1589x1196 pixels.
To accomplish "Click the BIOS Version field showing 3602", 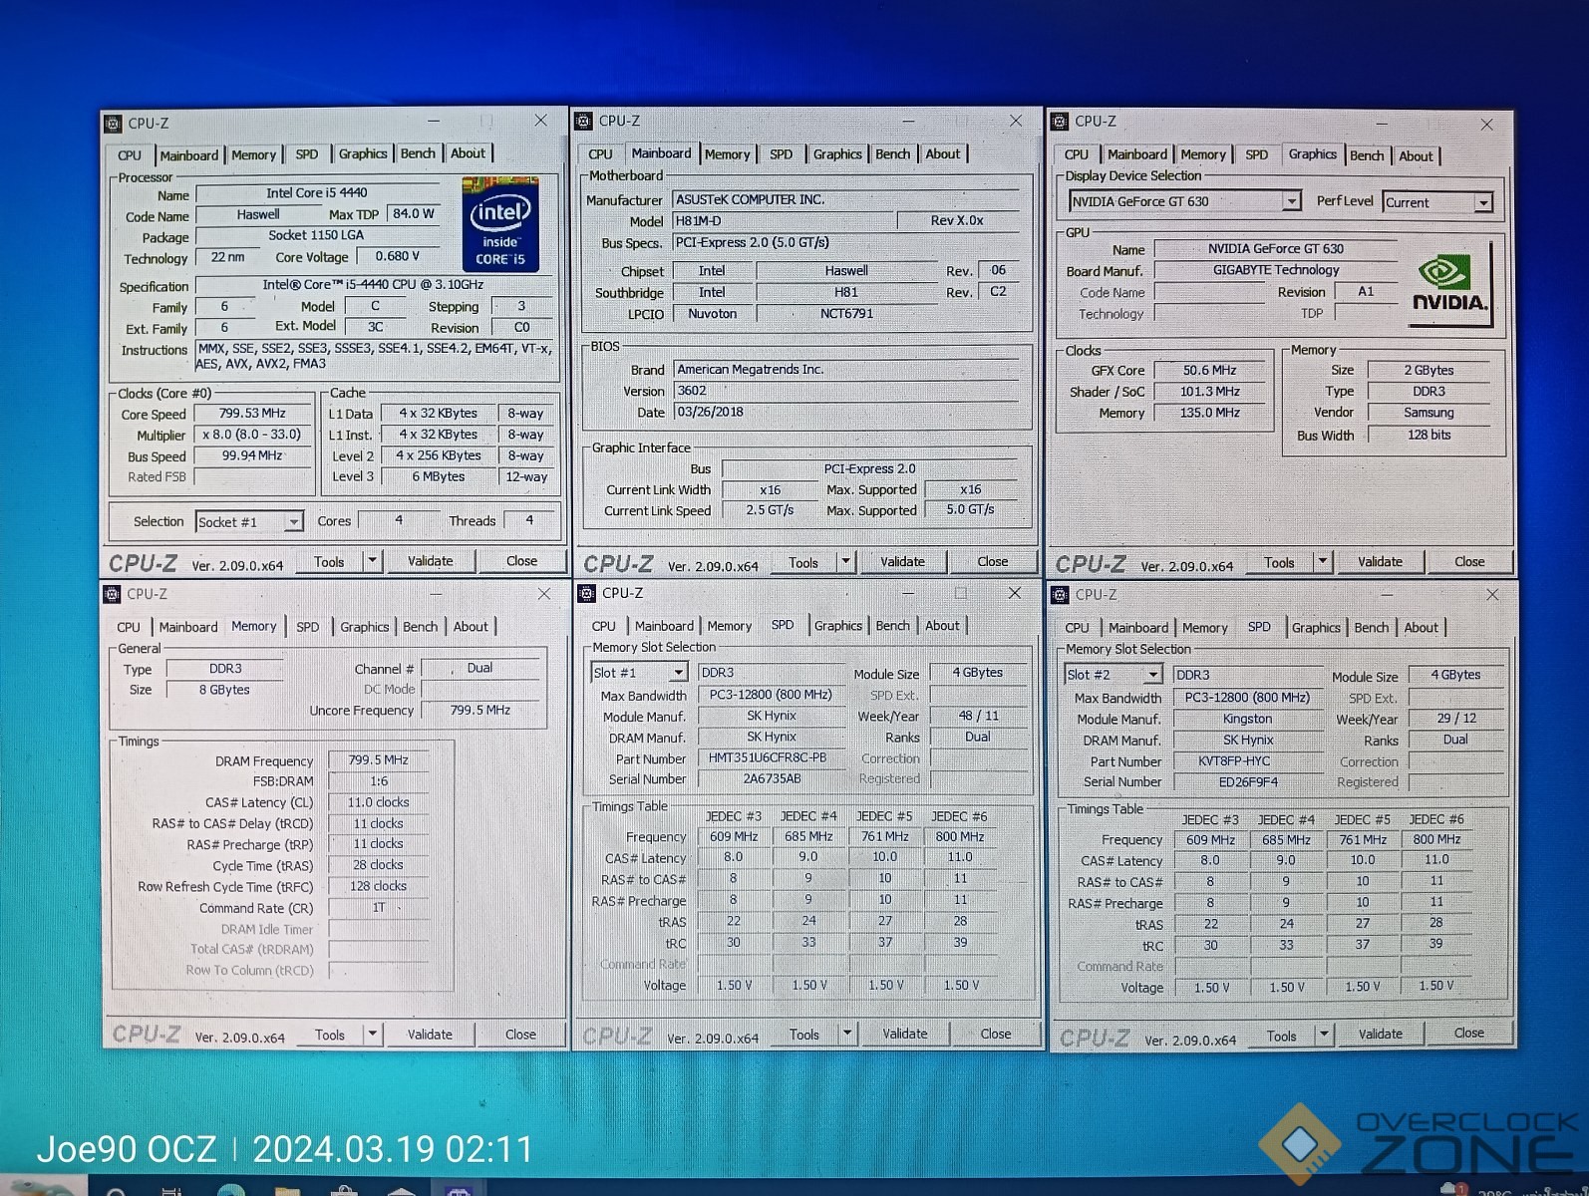I will click(x=845, y=391).
